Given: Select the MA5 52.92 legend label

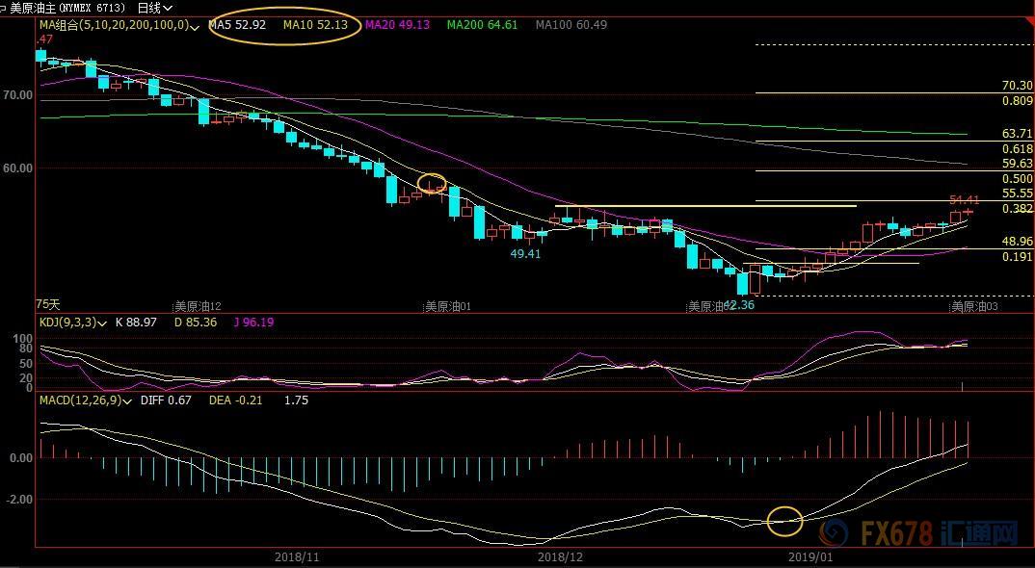Looking at the screenshot, I should pyautogui.click(x=237, y=25).
